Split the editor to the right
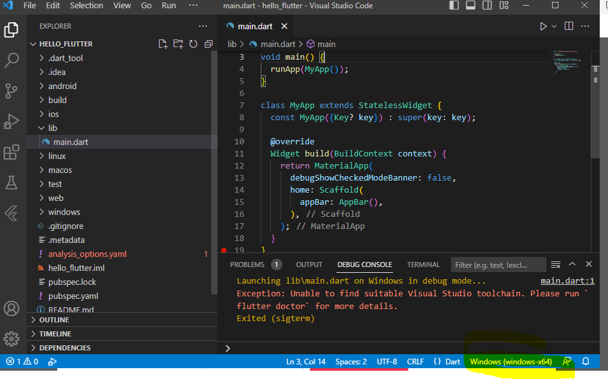Image resolution: width=608 pixels, height=379 pixels. [569, 26]
